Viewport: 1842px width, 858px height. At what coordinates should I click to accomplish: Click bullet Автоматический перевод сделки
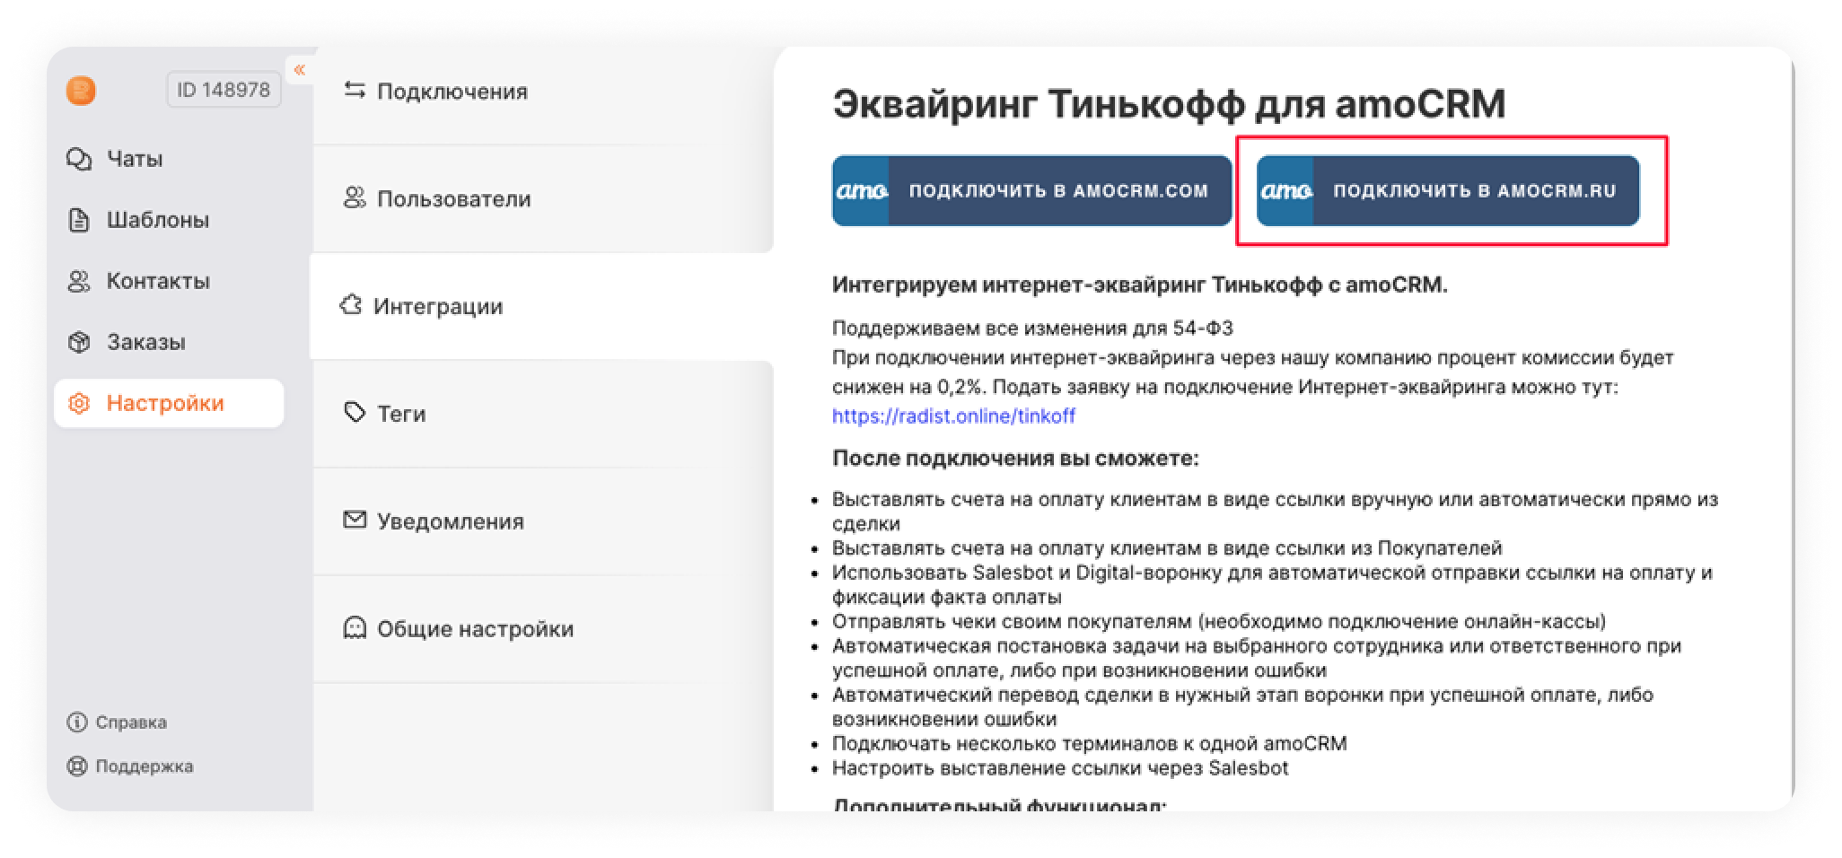[x=1242, y=706]
